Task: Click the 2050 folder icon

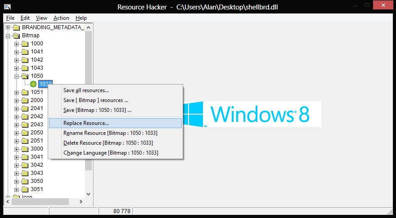Action: point(25,133)
